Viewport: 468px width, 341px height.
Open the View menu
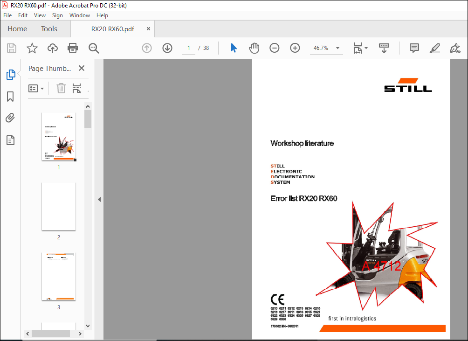click(40, 15)
